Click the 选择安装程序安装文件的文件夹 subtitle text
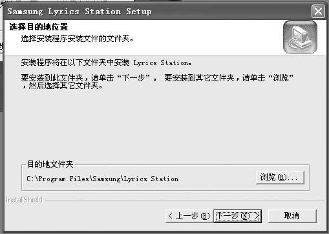The image size is (329, 234). pyautogui.click(x=77, y=39)
